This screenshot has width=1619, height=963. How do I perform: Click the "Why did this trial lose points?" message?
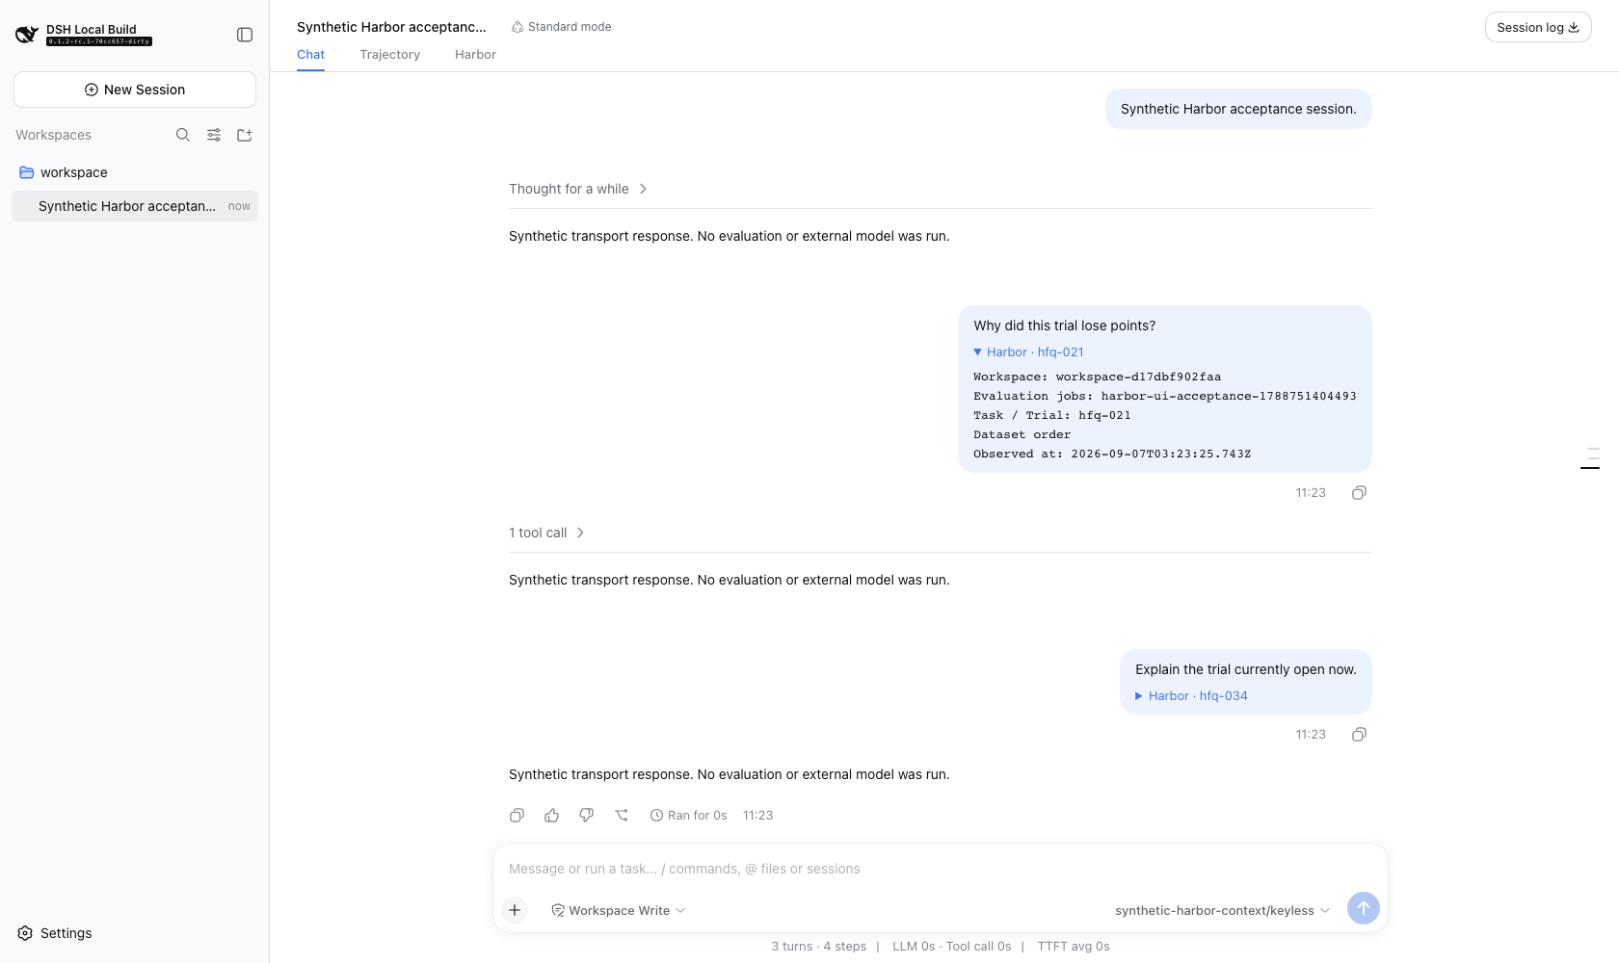click(x=1064, y=325)
